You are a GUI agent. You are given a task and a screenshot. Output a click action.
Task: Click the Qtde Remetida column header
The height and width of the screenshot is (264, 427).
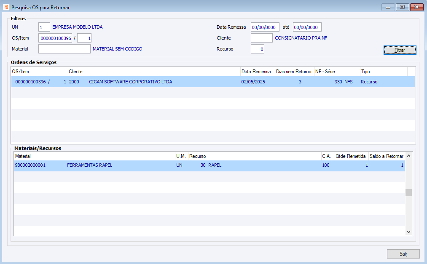(351, 156)
